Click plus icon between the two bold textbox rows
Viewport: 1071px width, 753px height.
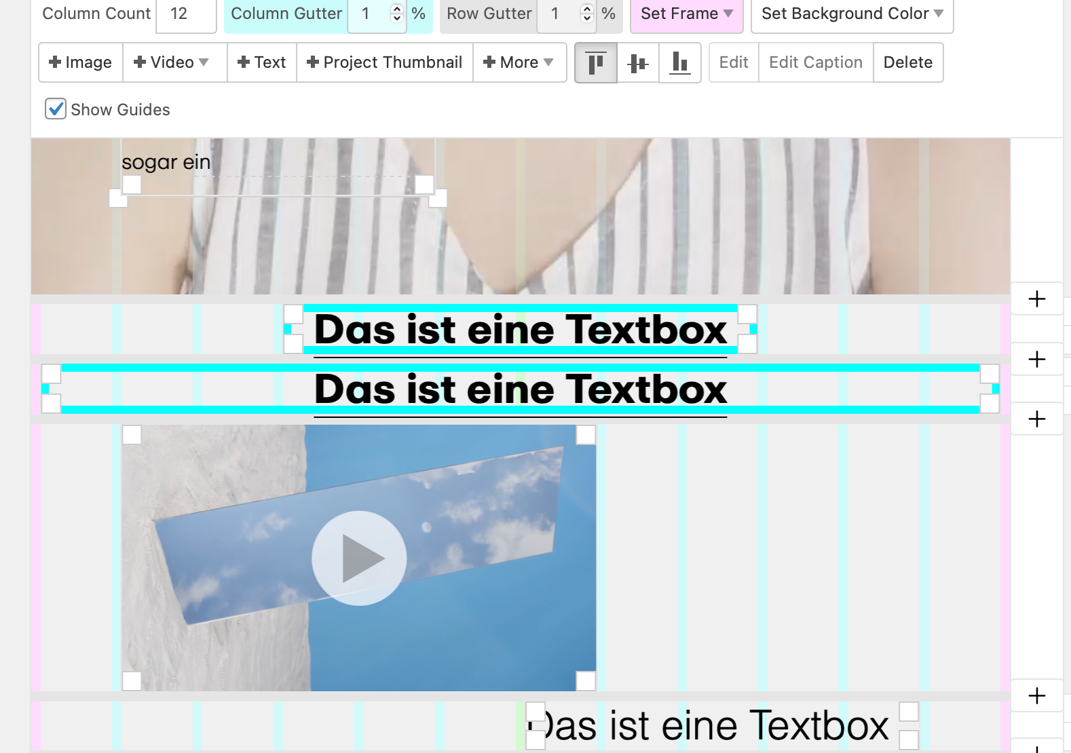click(x=1036, y=359)
